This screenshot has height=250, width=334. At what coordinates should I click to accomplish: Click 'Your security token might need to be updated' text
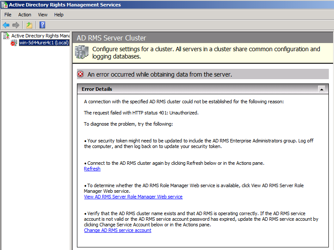[x=199, y=144]
